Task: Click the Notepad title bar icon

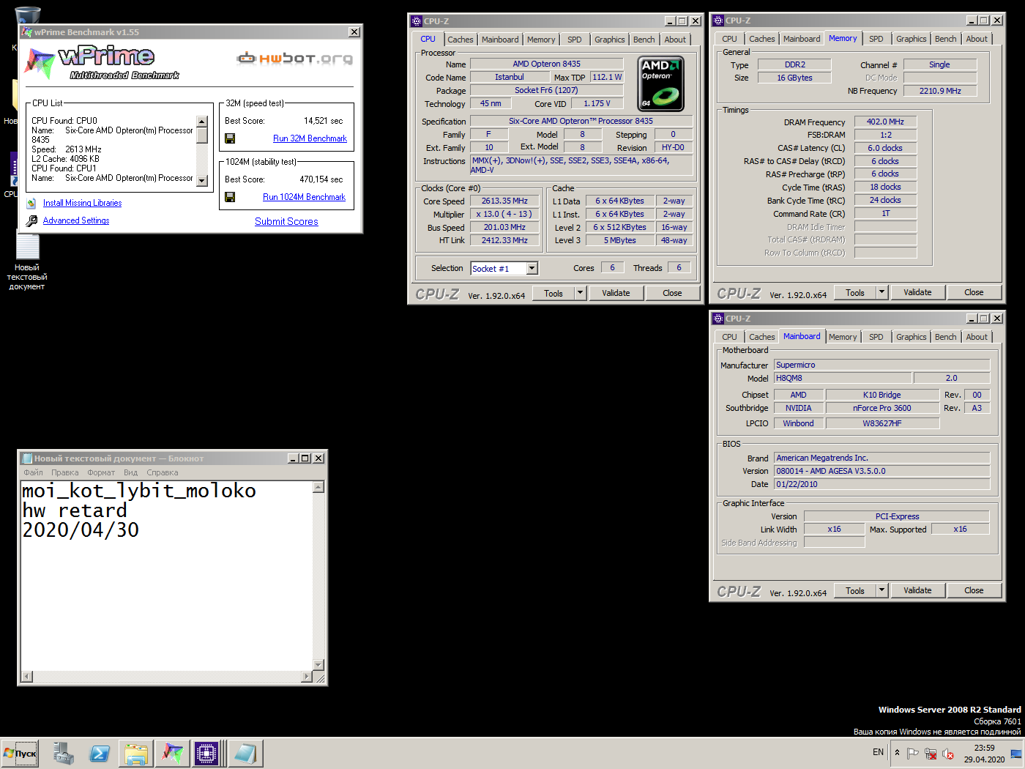Action: pos(27,458)
